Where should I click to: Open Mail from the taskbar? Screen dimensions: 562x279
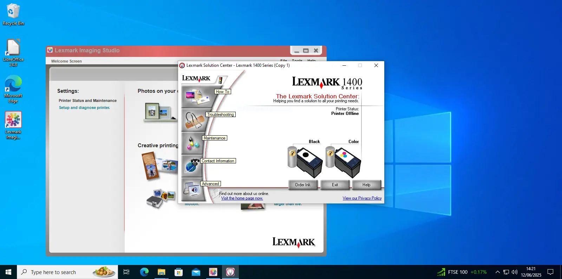[x=196, y=272]
